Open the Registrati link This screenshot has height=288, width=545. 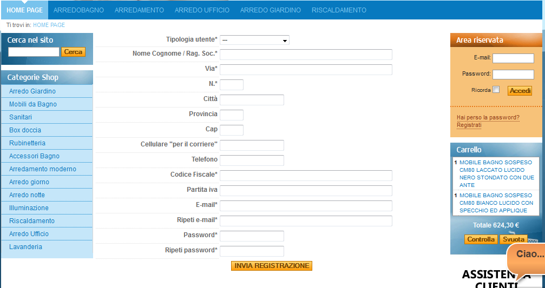click(469, 125)
